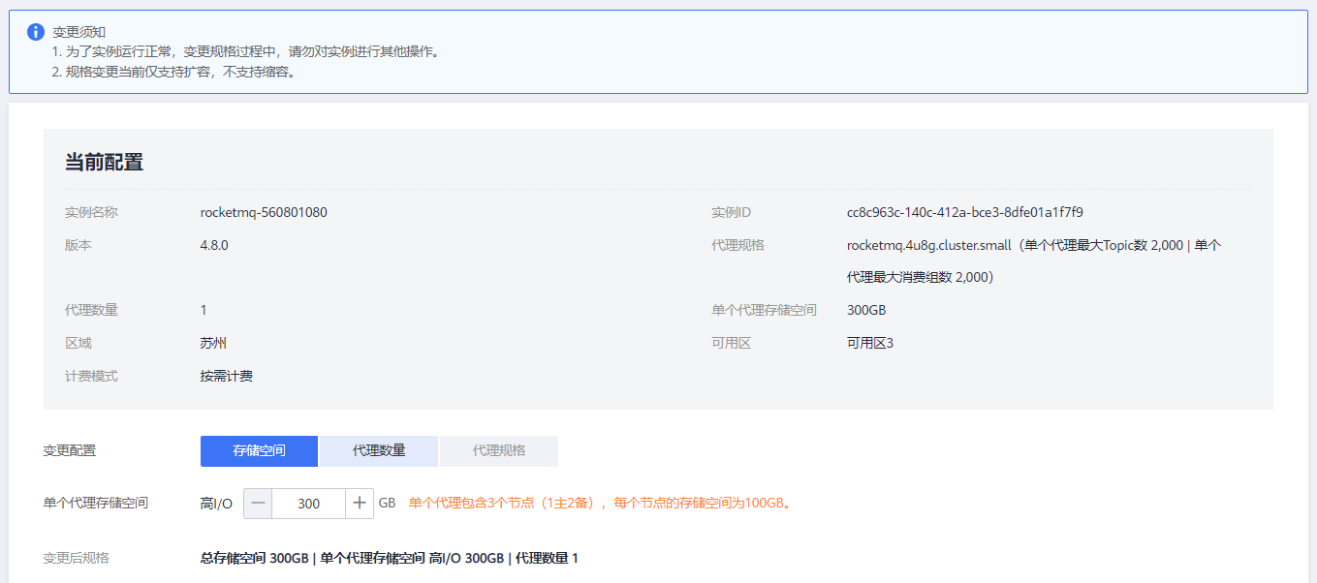Click the version value 4.8.0
The width and height of the screenshot is (1317, 583).
coord(214,245)
